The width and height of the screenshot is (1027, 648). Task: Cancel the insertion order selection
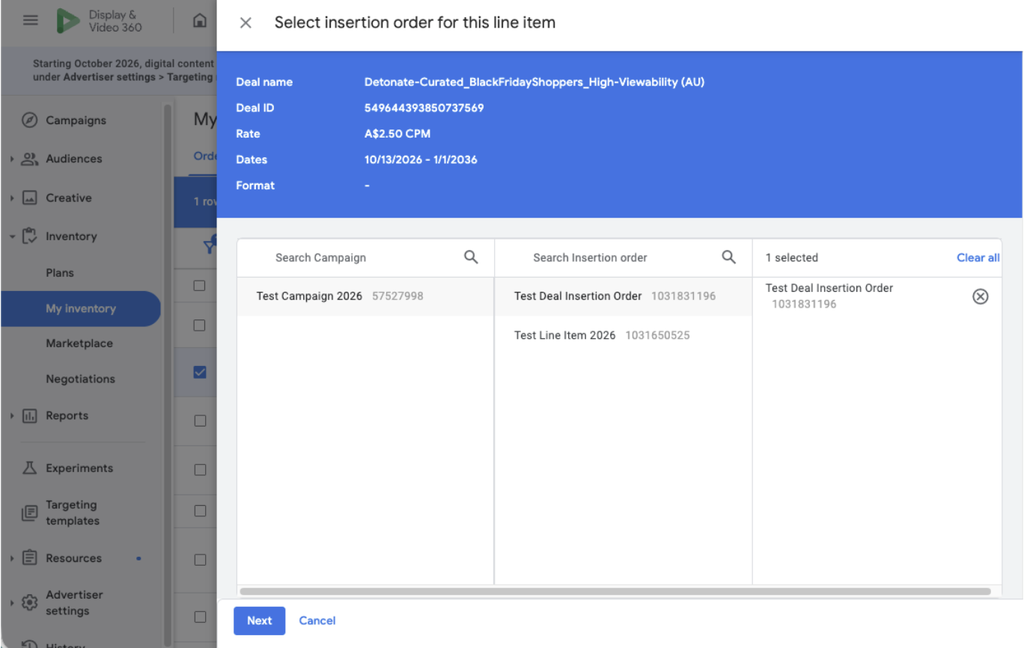317,620
